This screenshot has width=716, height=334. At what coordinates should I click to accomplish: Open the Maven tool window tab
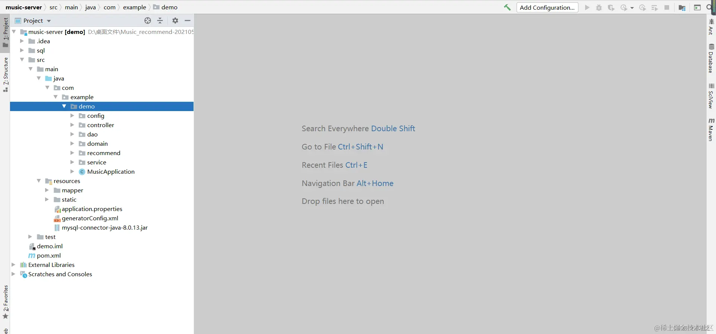point(711,130)
